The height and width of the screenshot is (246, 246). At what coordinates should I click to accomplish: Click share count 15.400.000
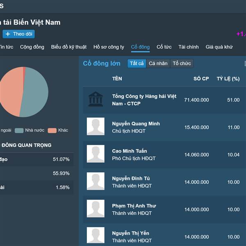(196, 127)
